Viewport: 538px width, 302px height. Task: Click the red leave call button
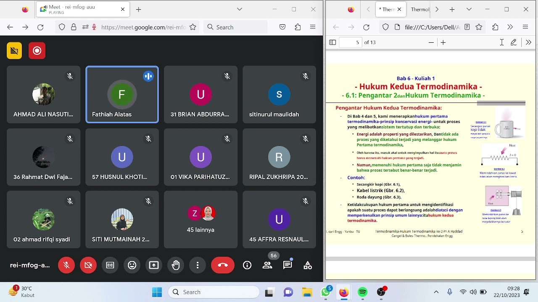pos(223,265)
